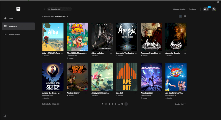This screenshot has width=221, height=120.
Task: Switch to grid view
Action: click(x=180, y=16)
